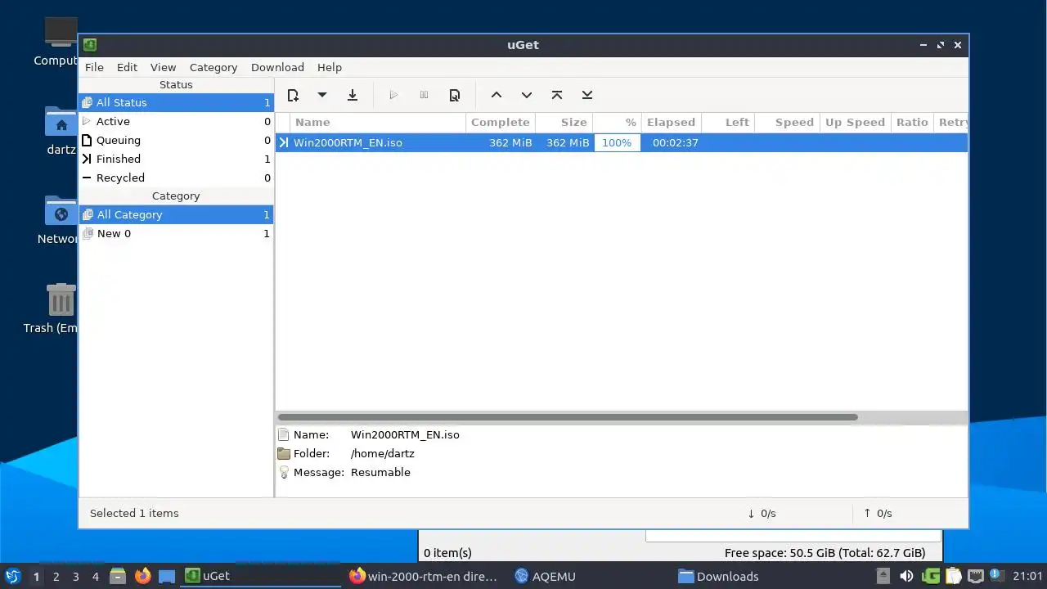Select the Finished status row

click(x=176, y=159)
